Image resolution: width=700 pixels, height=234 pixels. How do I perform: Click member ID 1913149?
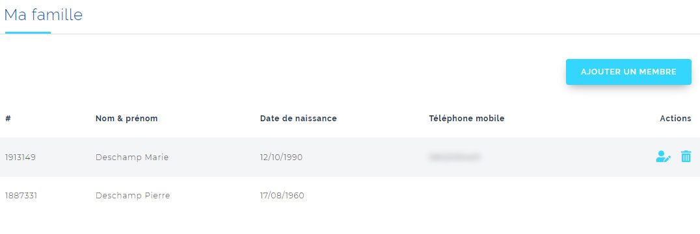pyautogui.click(x=20, y=157)
